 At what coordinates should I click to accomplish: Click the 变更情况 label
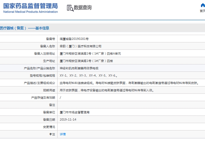click(x=49, y=127)
